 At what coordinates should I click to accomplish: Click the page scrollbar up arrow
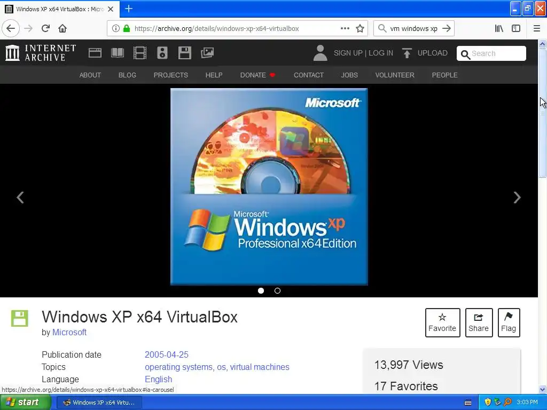pos(542,44)
